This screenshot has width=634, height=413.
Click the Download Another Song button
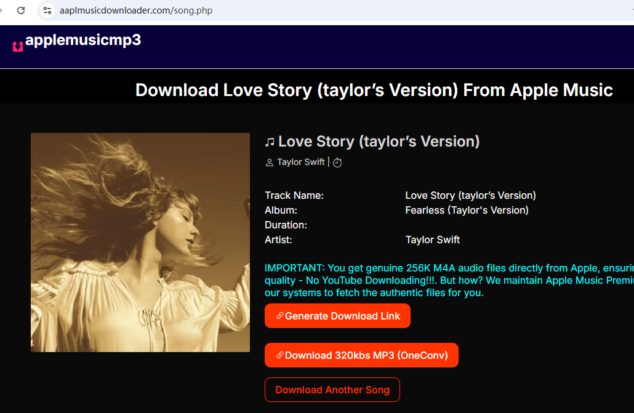click(332, 390)
